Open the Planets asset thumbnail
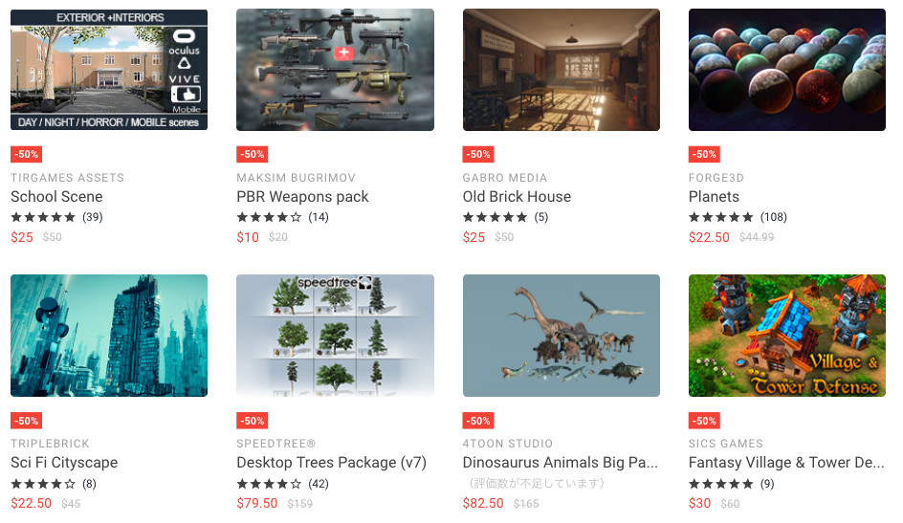The image size is (903, 523). [x=787, y=70]
